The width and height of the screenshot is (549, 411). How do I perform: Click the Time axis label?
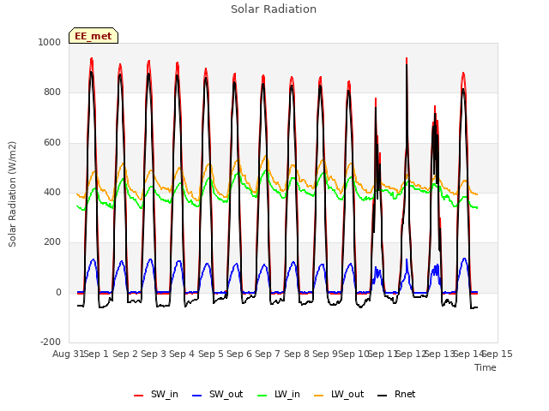click(486, 367)
